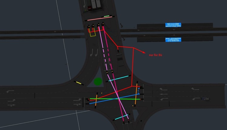
Task: Select the parked vehicle on the eastern road
Action: [x=205, y=99]
